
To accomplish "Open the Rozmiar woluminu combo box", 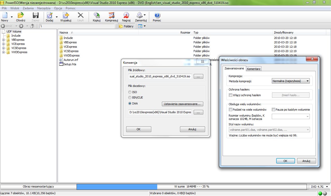I will [x=291, y=117].
